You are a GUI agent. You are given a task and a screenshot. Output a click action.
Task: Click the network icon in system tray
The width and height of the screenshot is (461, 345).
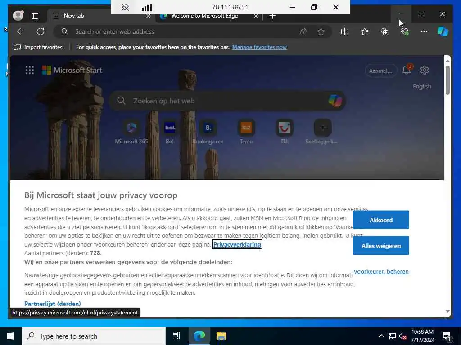(x=392, y=336)
